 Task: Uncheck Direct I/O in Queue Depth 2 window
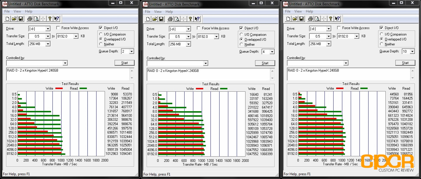click(x=101, y=28)
